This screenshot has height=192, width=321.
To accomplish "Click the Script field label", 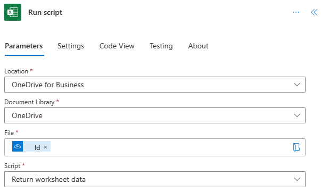I will point(12,166).
